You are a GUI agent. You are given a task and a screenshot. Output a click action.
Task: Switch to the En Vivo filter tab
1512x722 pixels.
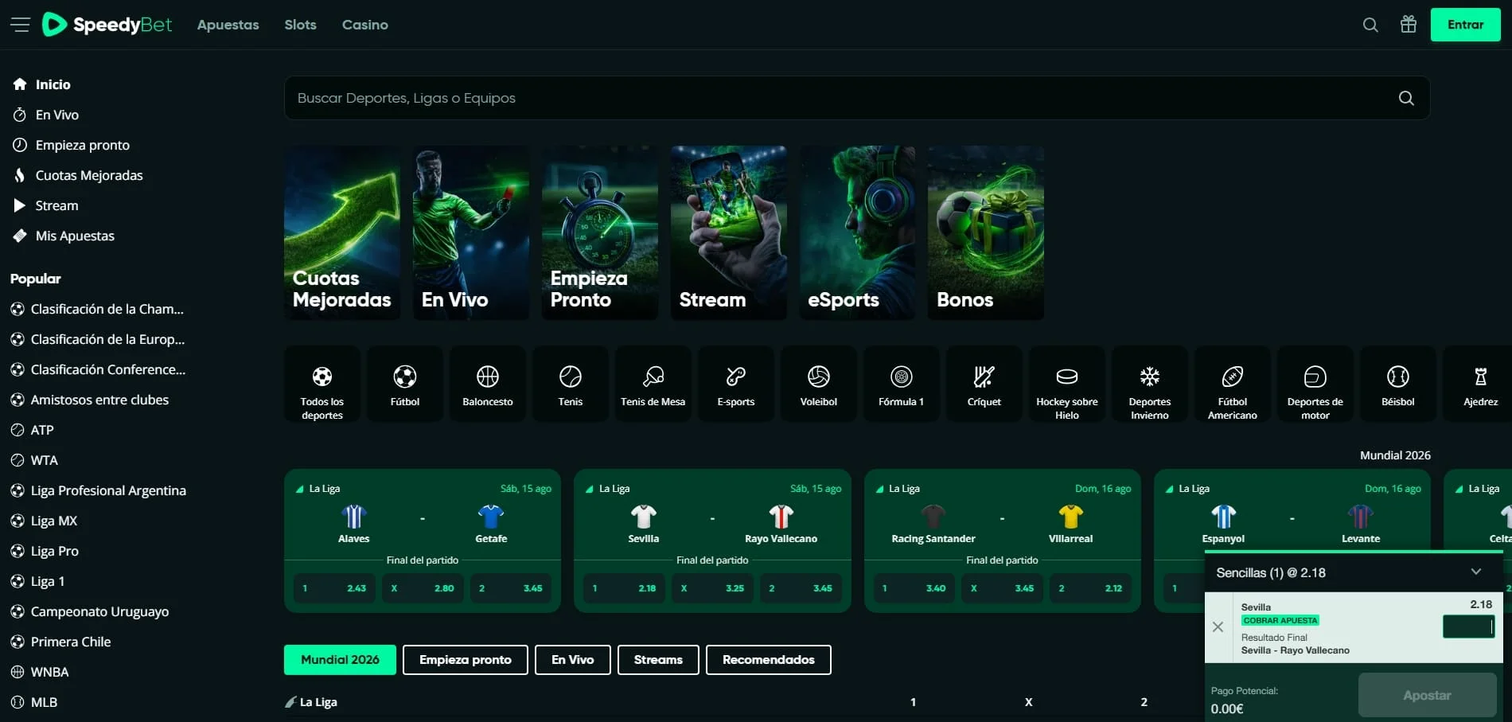[x=573, y=660]
